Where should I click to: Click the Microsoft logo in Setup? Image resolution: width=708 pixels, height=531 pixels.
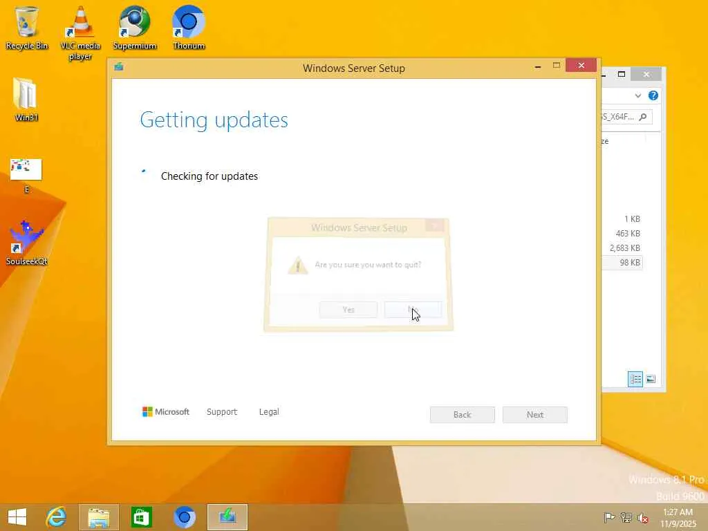coord(166,412)
